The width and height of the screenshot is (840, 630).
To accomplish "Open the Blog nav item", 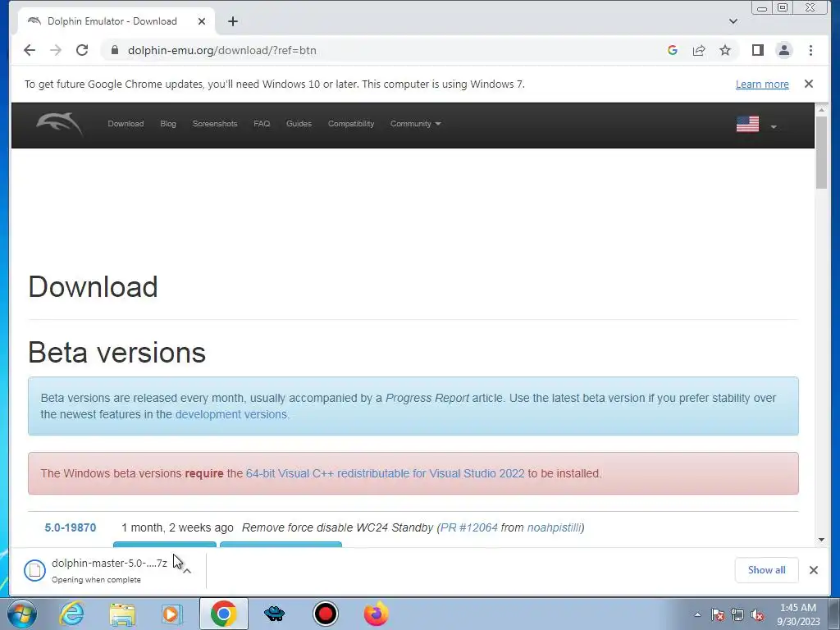I will click(x=168, y=124).
